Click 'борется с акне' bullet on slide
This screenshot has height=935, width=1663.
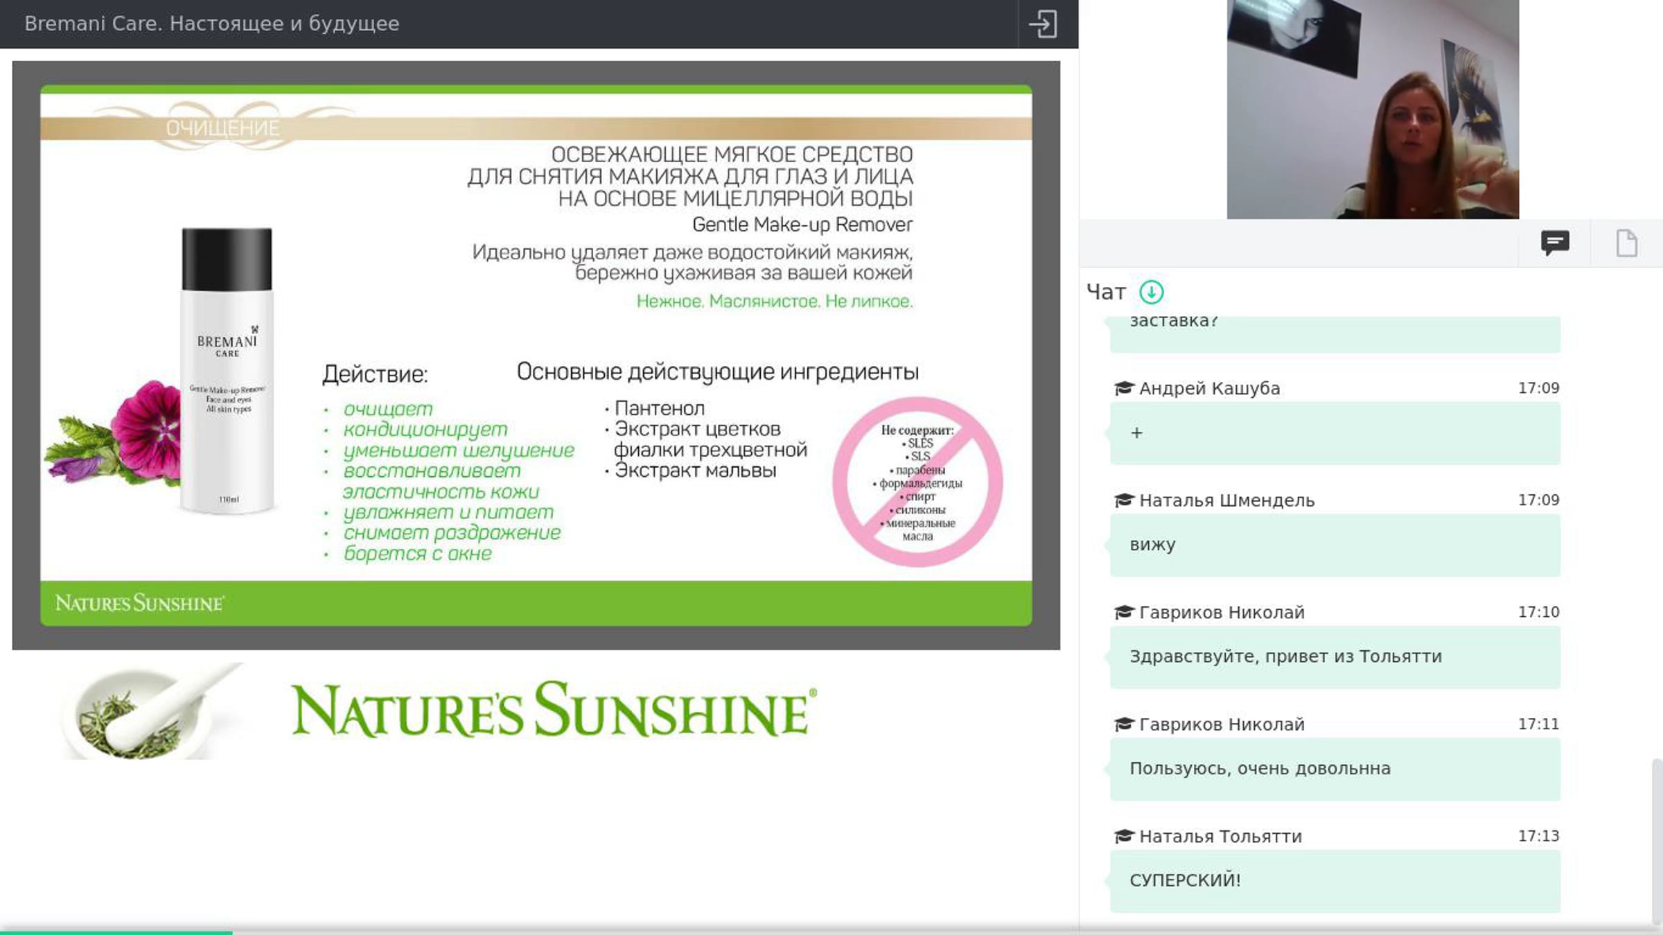tap(417, 554)
